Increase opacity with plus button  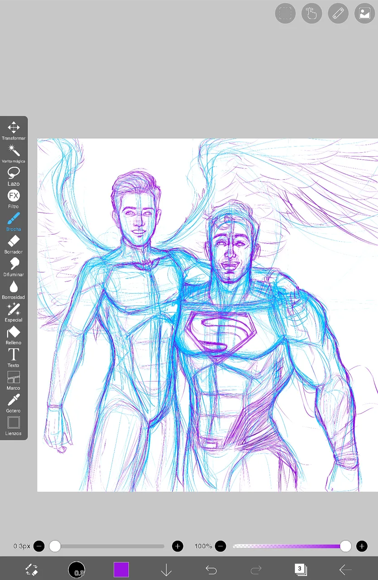362,546
